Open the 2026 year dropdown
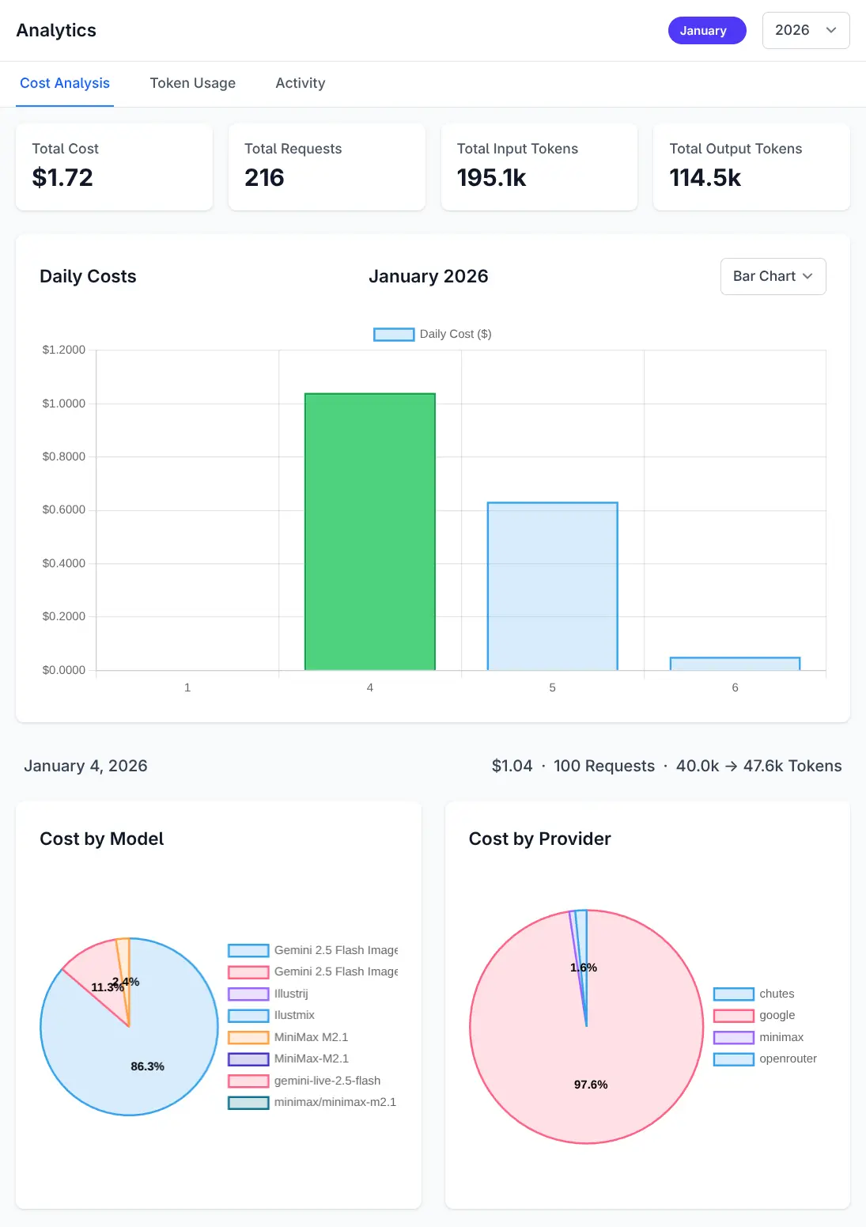 (x=805, y=31)
